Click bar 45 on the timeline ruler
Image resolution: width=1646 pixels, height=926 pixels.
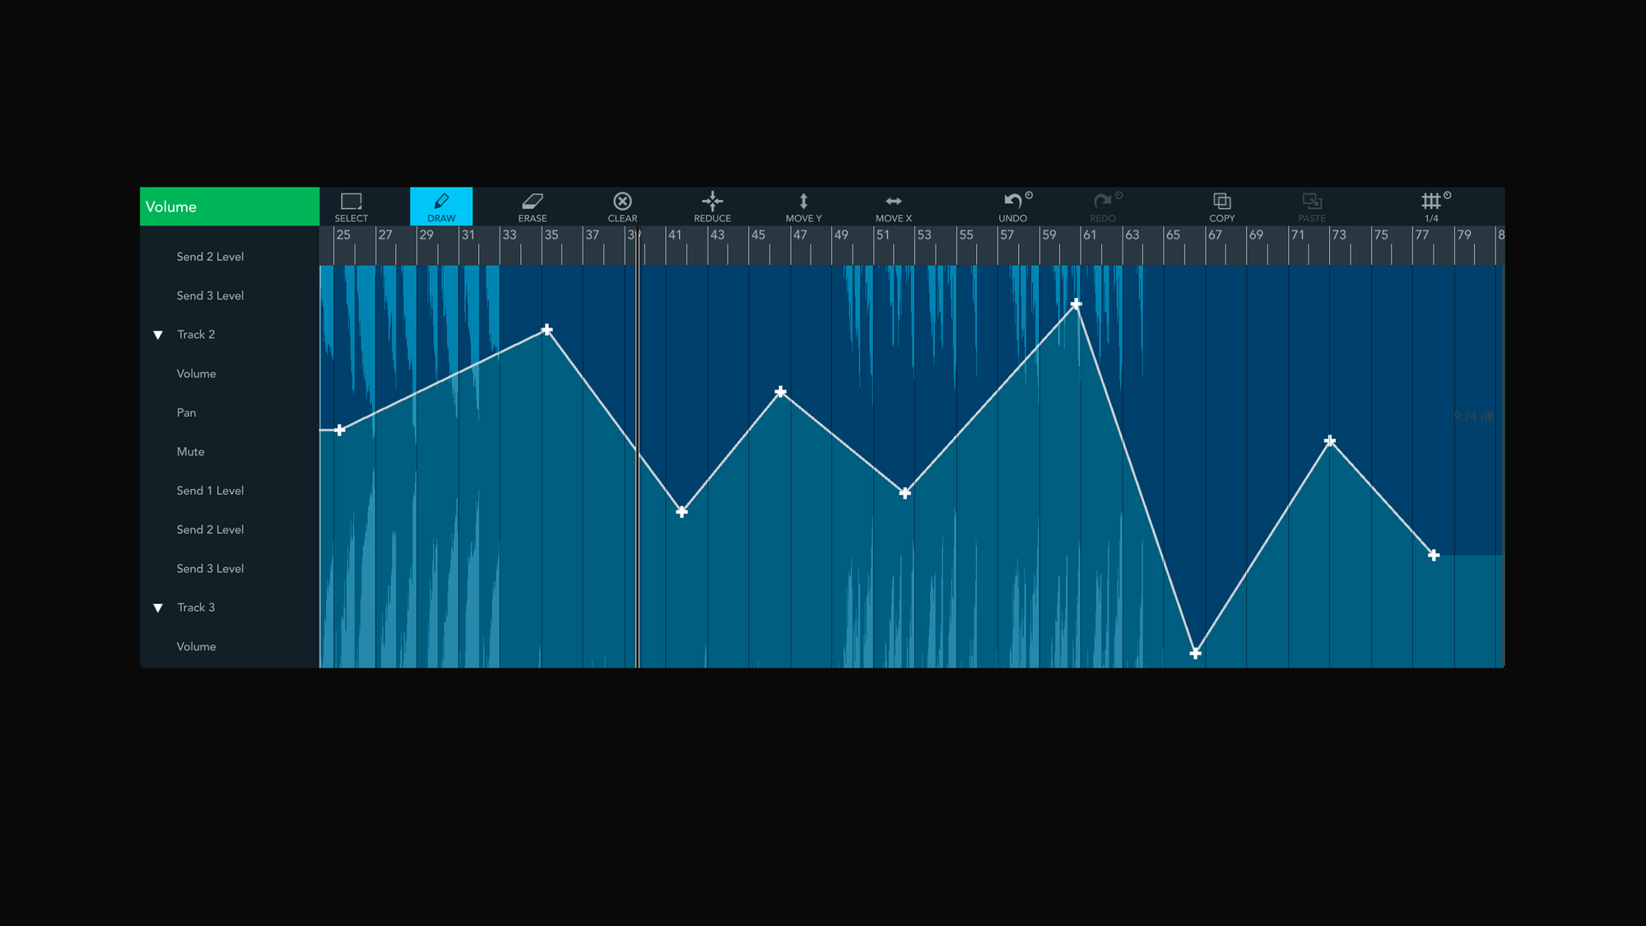coord(758,235)
